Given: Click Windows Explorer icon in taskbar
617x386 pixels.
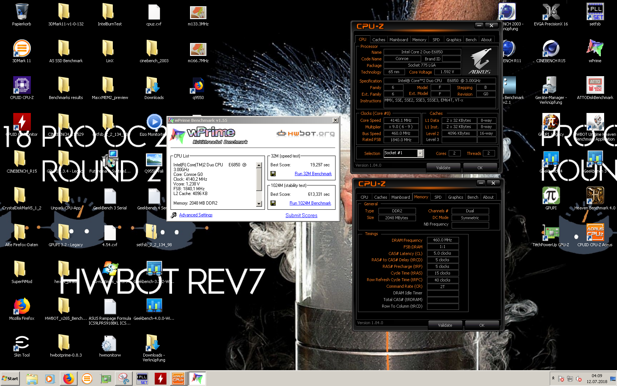Looking at the screenshot, I should pos(32,379).
